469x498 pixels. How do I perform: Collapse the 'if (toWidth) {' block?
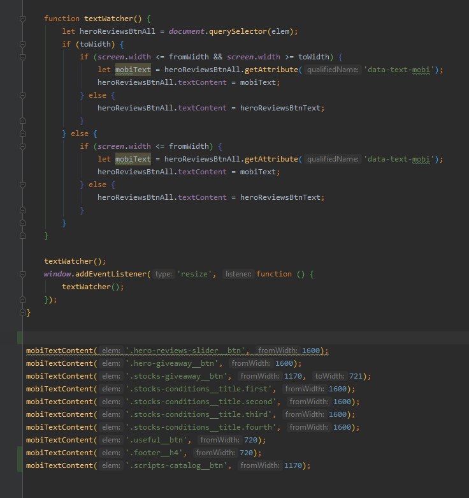[22, 44]
